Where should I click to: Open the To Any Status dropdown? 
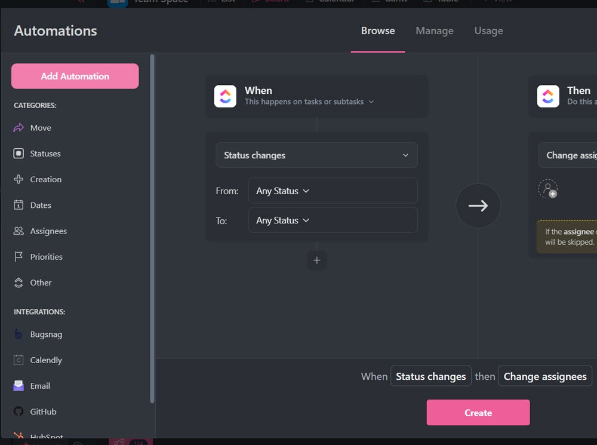point(333,220)
